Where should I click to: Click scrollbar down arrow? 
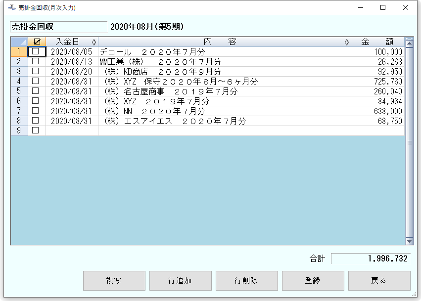click(x=409, y=241)
